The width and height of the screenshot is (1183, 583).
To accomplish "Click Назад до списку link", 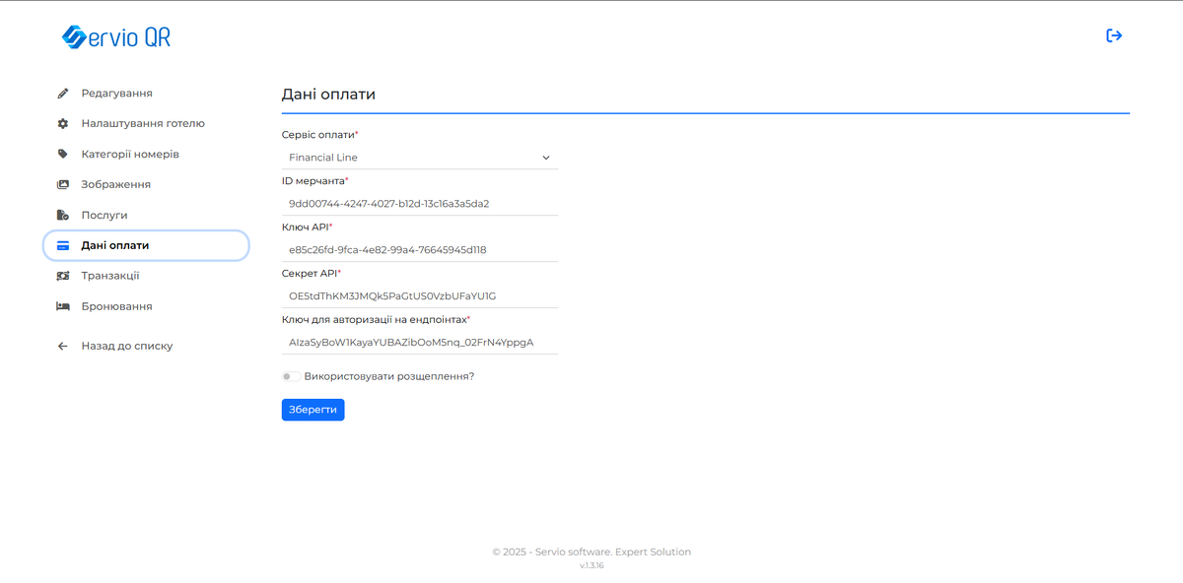I will pos(128,346).
